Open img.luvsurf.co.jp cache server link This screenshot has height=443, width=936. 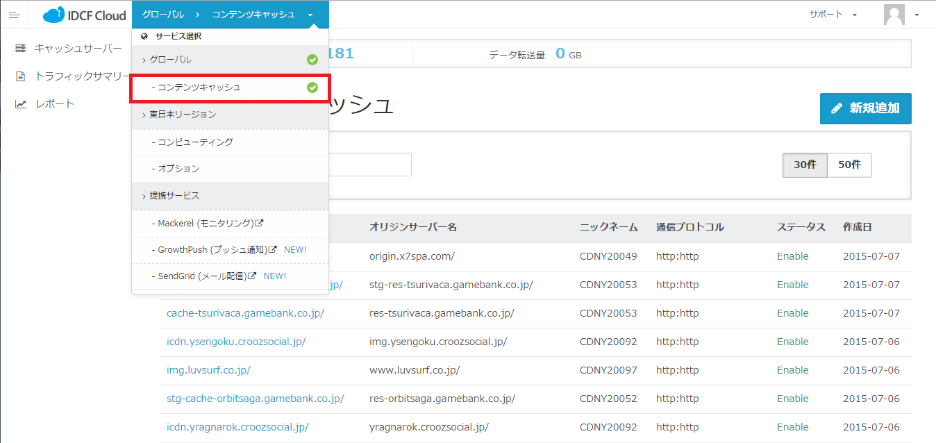click(x=208, y=370)
